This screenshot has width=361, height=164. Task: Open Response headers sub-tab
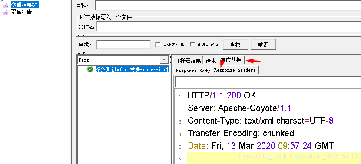[x=235, y=70]
